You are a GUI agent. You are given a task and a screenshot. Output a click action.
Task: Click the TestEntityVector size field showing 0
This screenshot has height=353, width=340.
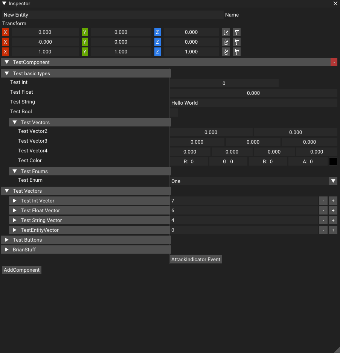point(244,230)
